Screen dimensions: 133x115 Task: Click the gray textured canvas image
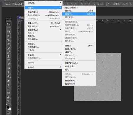pyautogui.click(x=108, y=77)
